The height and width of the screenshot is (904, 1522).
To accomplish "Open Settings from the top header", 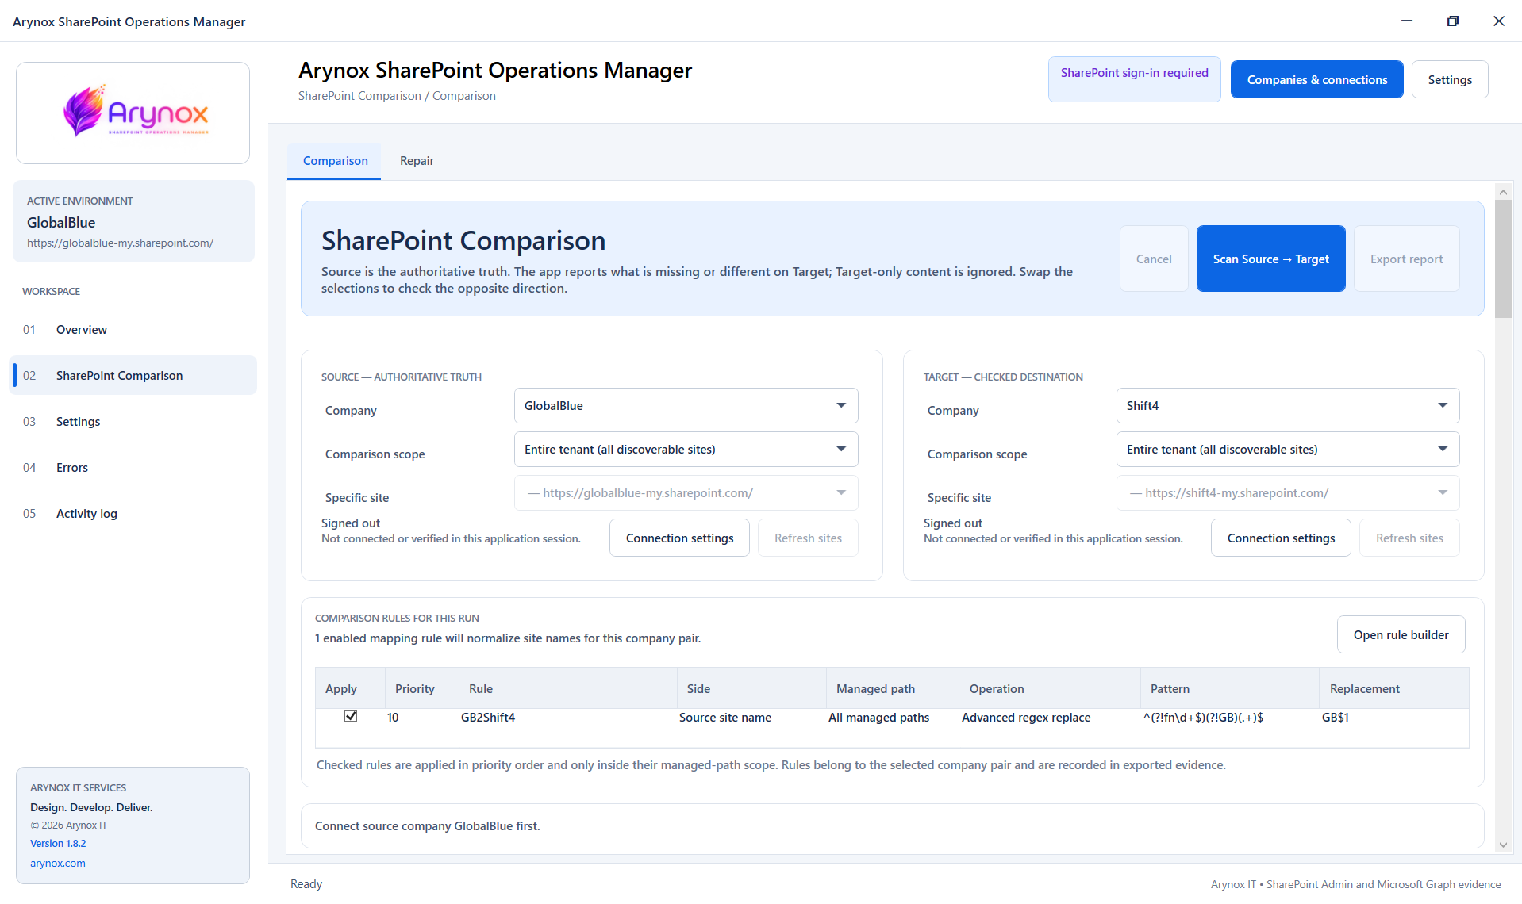I will coord(1450,80).
